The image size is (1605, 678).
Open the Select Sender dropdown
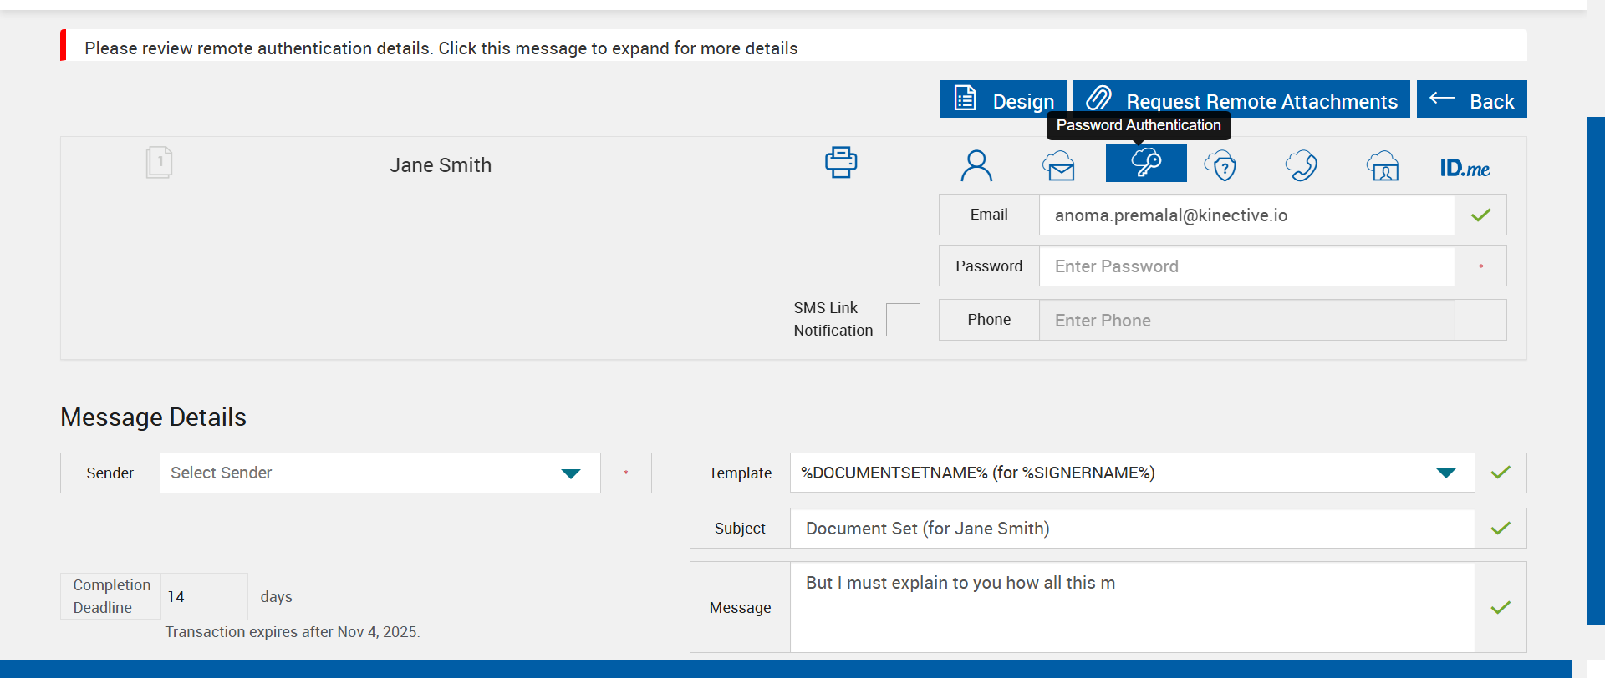380,473
